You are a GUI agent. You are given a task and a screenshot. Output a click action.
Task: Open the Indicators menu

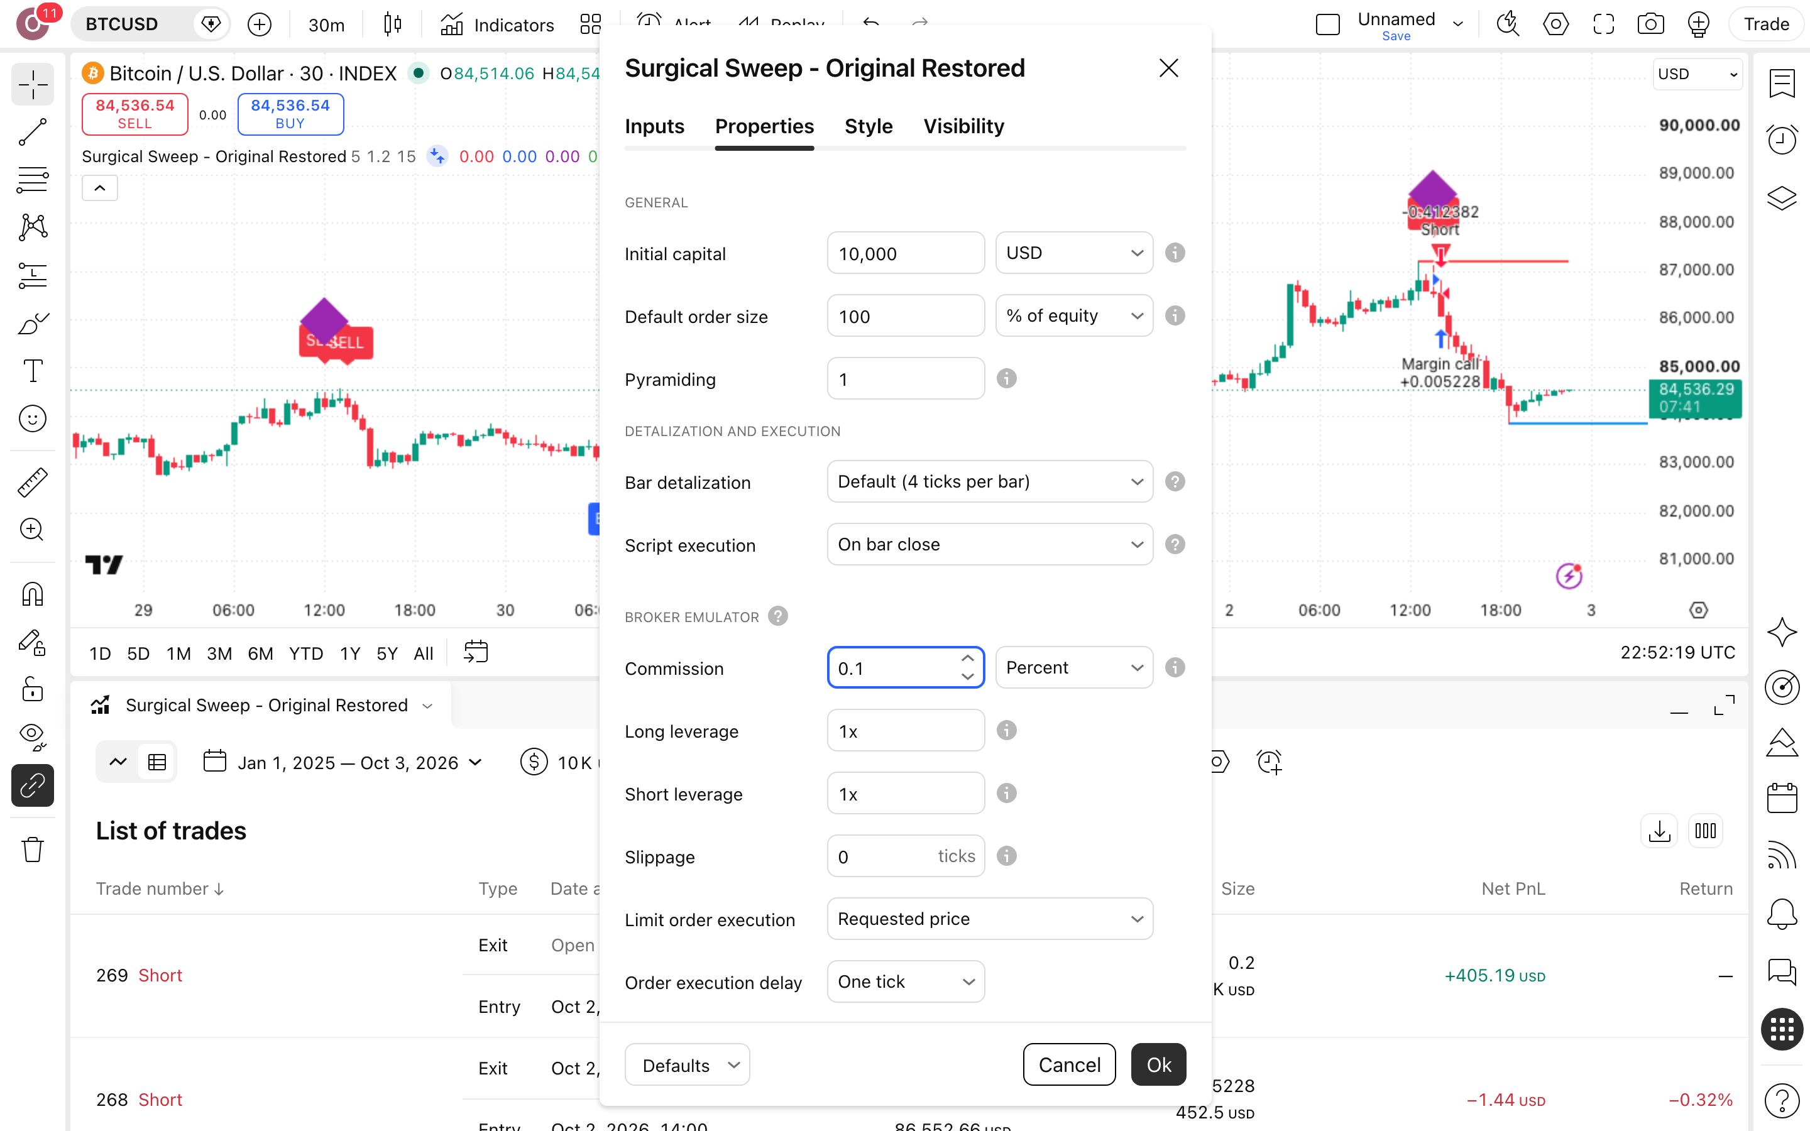click(496, 25)
